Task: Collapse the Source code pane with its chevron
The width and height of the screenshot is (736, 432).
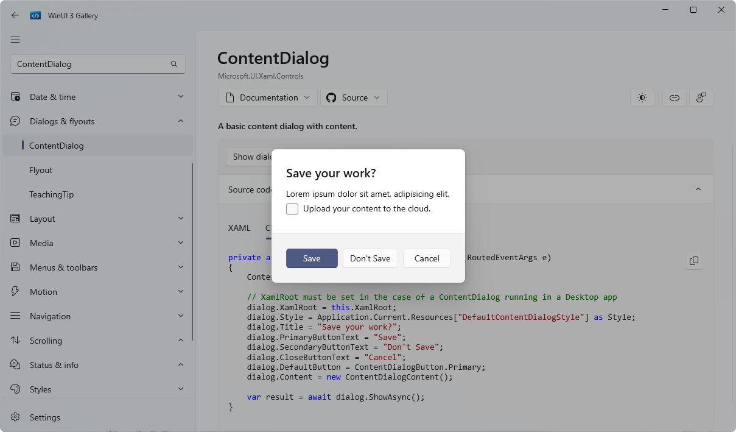Action: [x=698, y=189]
